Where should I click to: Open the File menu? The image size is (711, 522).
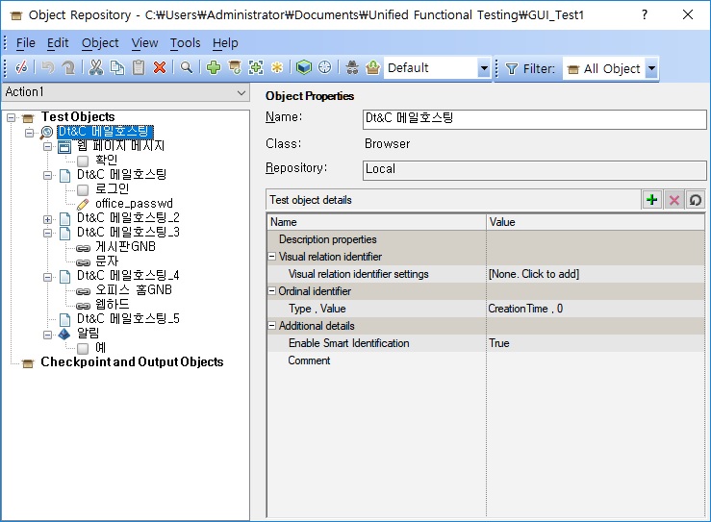(x=25, y=43)
